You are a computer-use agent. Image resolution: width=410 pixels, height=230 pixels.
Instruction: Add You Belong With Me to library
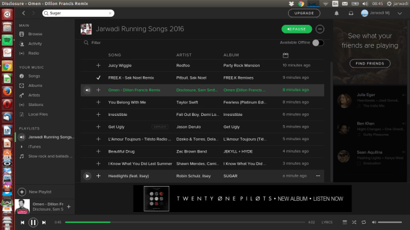point(98,102)
